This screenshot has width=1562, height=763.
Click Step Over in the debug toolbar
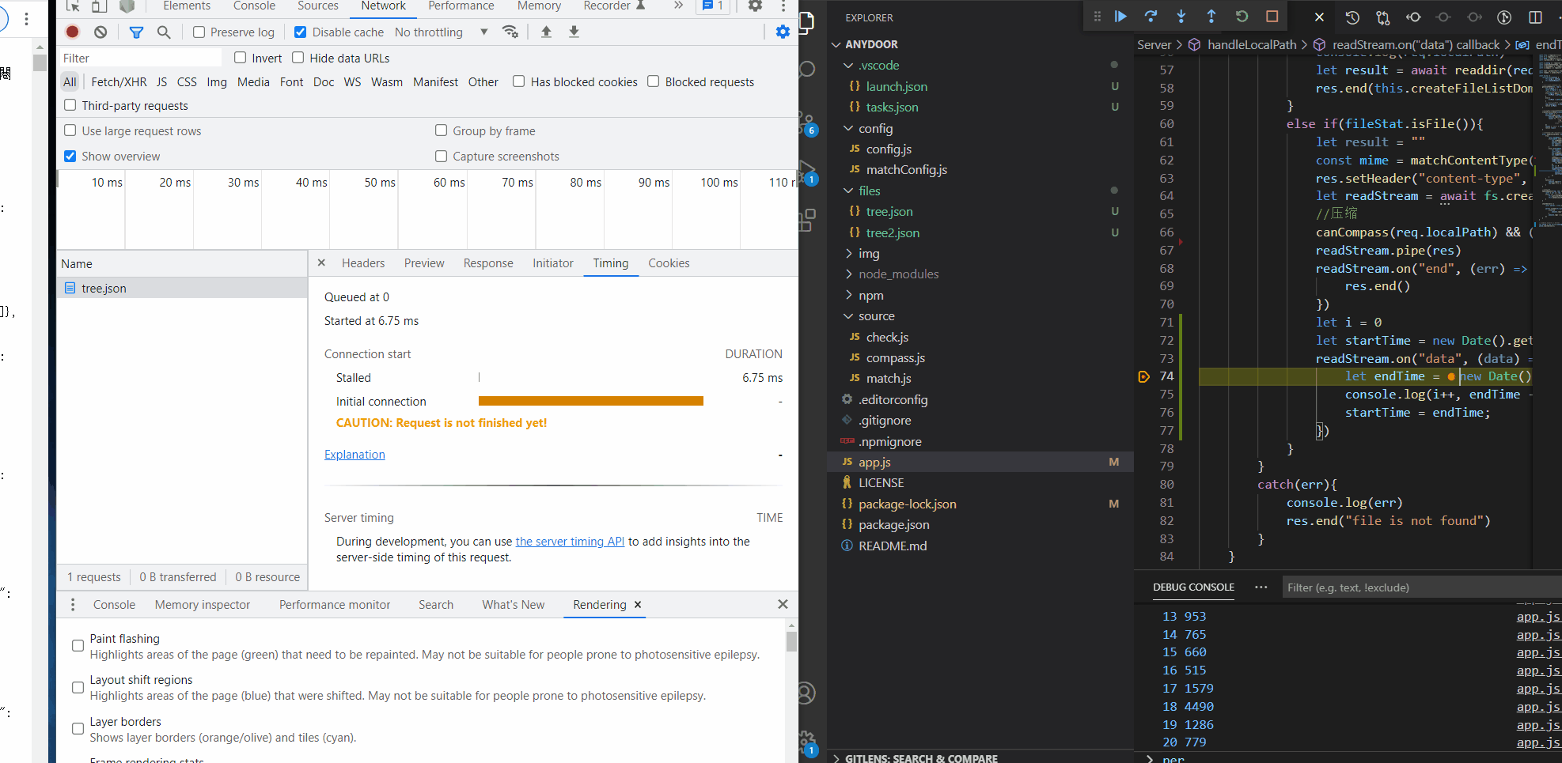click(x=1151, y=17)
